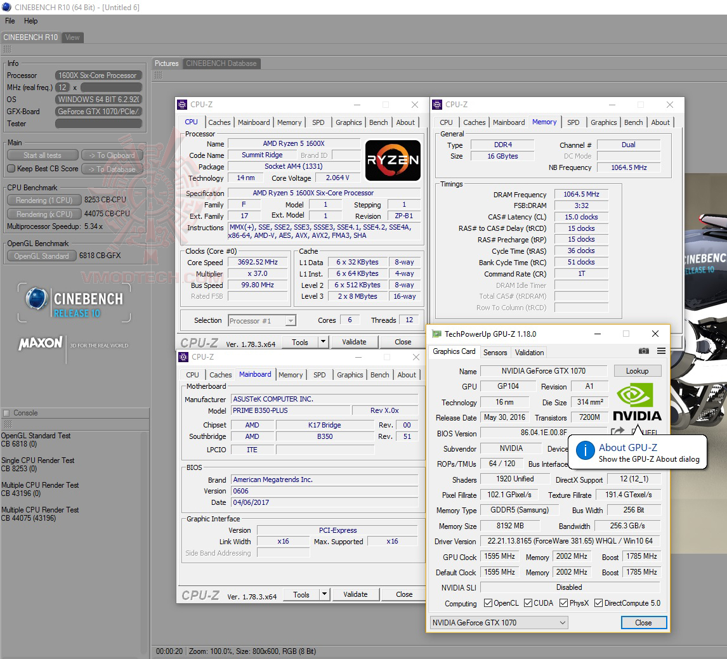This screenshot has height=659, width=727.
Task: Click the MAXON logo in the sidebar
Action: point(39,343)
